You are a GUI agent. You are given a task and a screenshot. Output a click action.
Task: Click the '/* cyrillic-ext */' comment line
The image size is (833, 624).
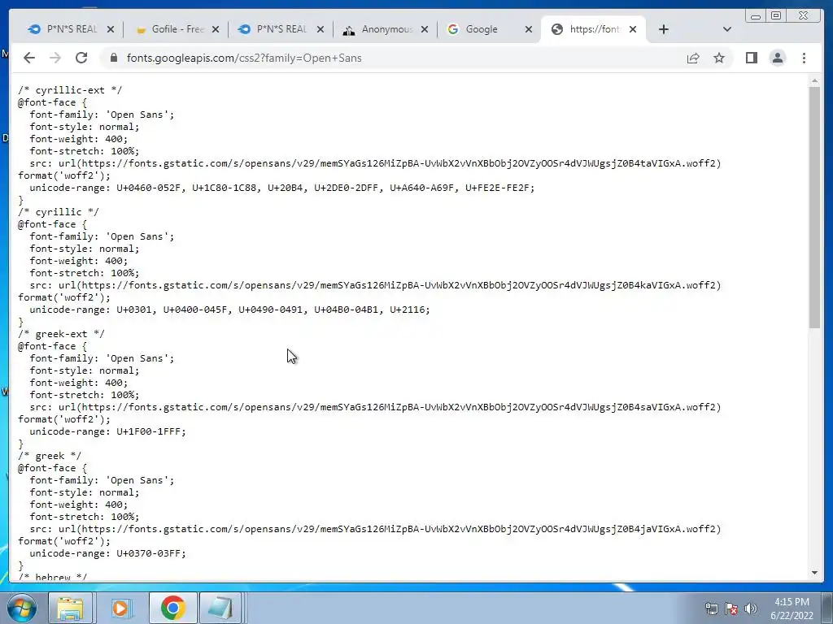pyautogui.click(x=70, y=90)
